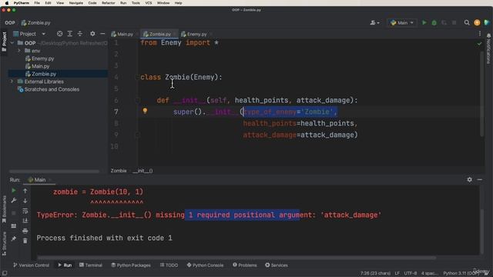Screen dimensions: 493x277
Task: Open the Problems tool window
Action: [x=245, y=265]
